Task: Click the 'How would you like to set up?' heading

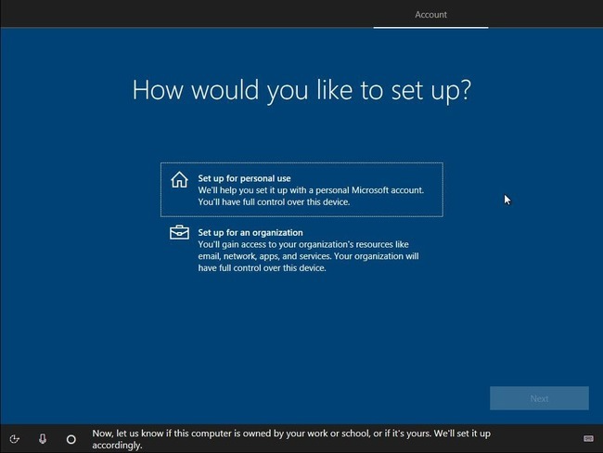Action: tap(301, 90)
